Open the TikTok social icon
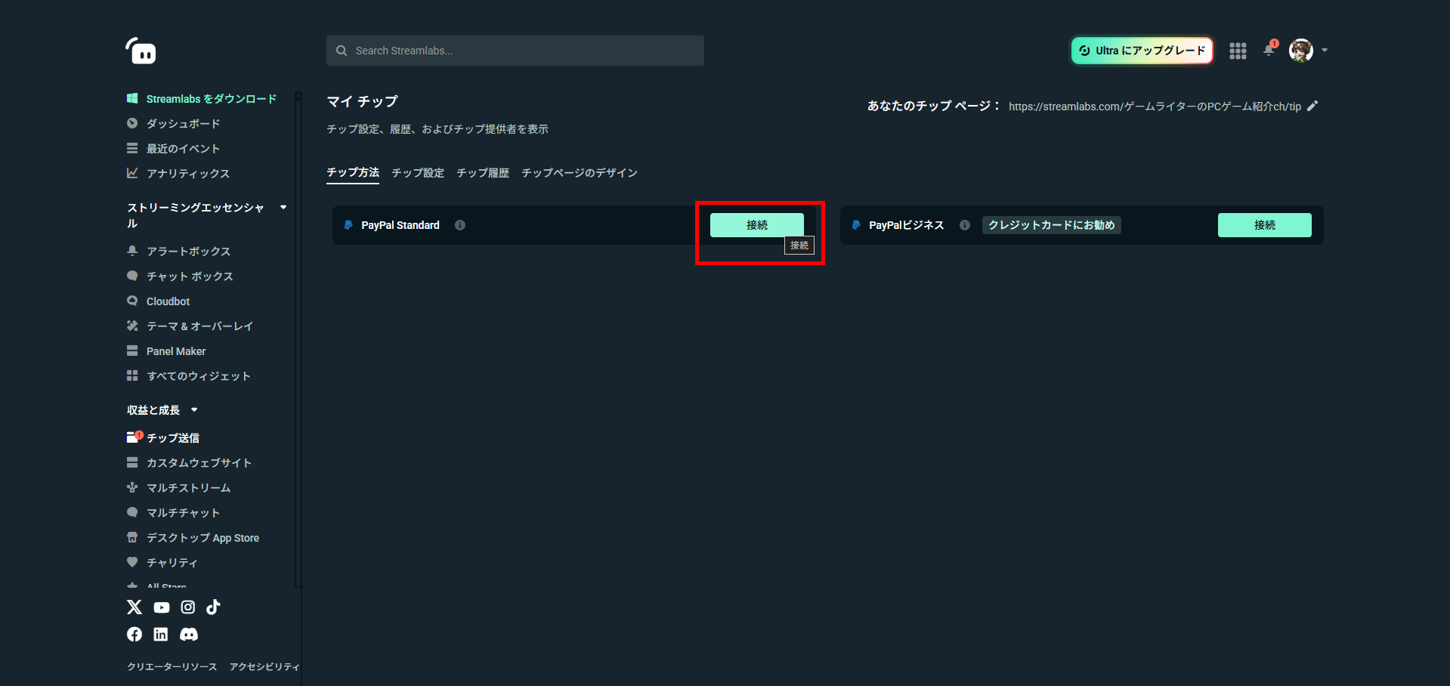 [x=214, y=607]
